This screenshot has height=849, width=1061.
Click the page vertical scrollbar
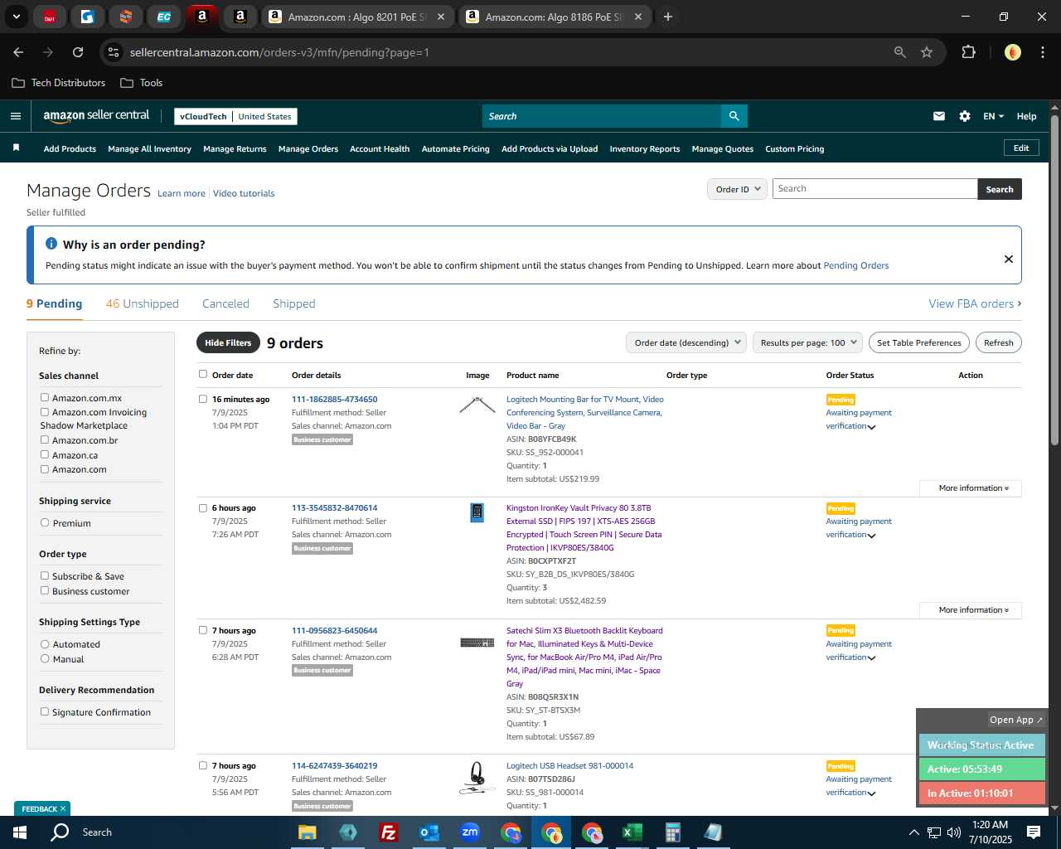click(x=1054, y=282)
